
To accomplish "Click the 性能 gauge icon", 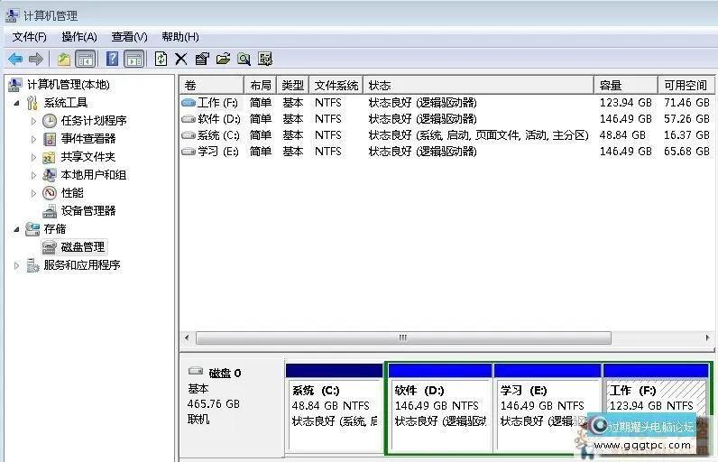I will tap(50, 193).
